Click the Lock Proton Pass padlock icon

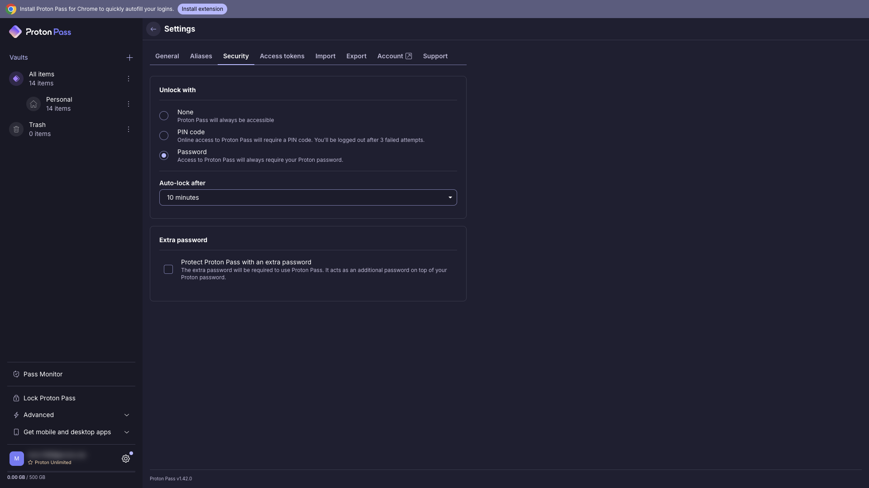click(16, 398)
